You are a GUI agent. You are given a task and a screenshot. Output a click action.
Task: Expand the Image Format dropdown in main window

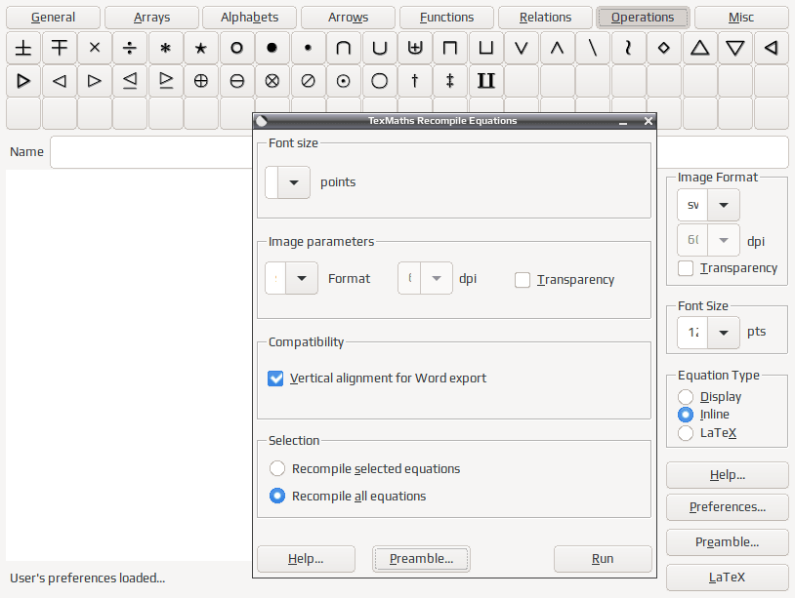point(724,205)
